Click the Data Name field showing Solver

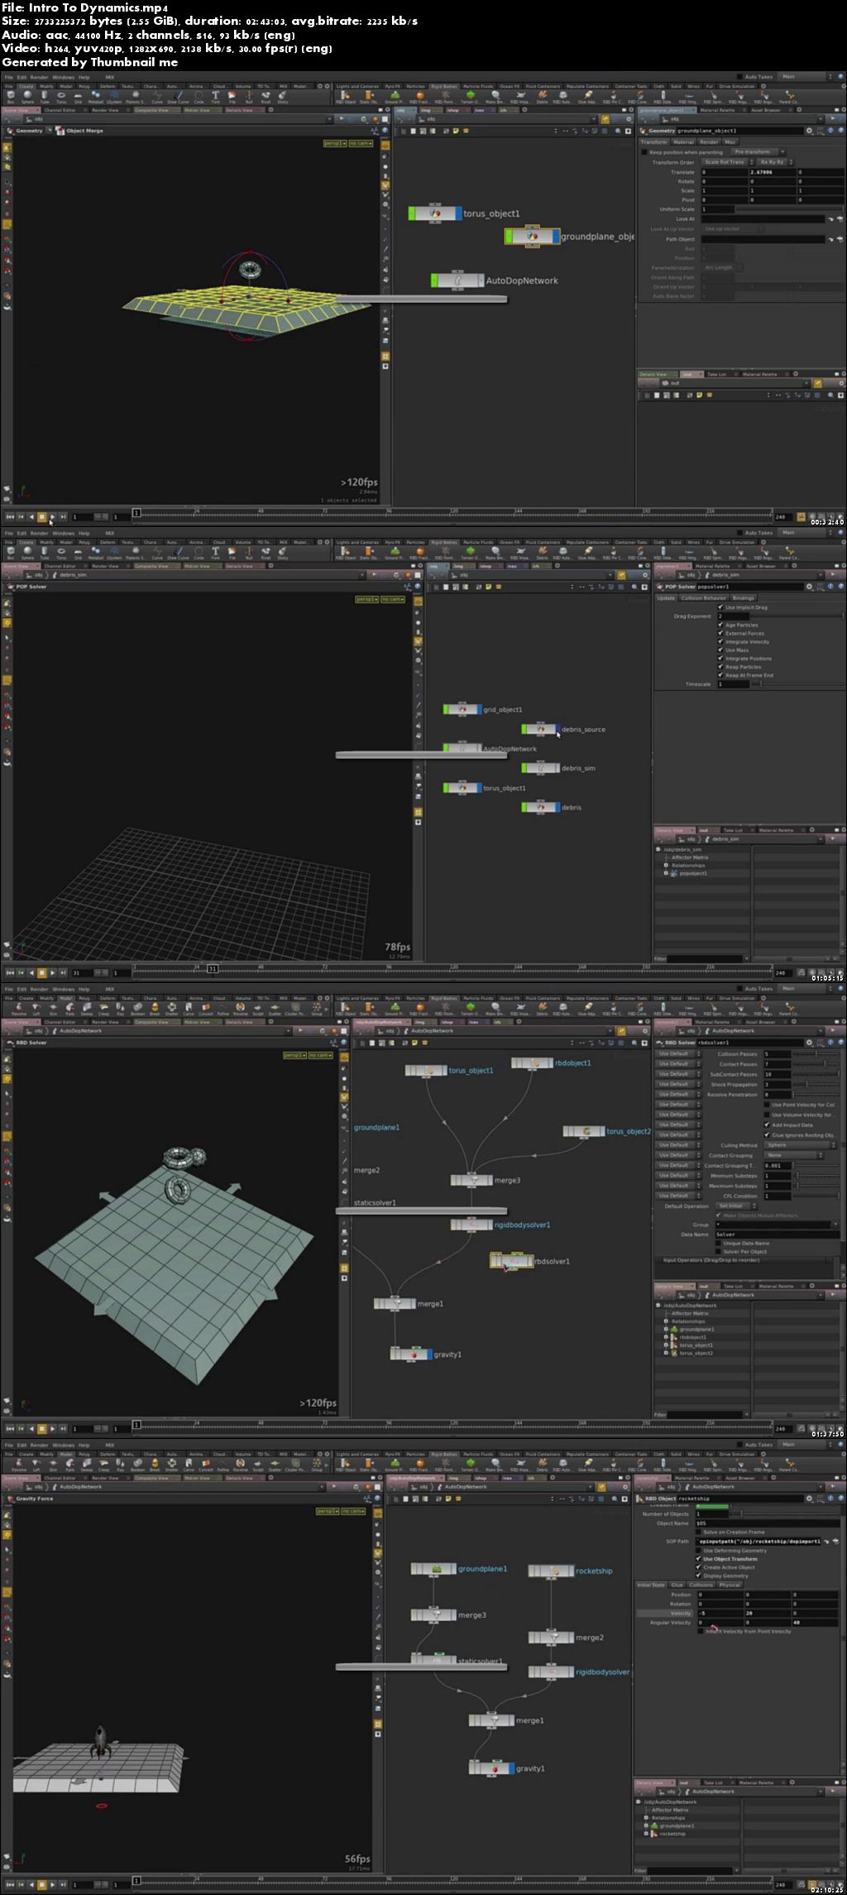coord(778,1235)
